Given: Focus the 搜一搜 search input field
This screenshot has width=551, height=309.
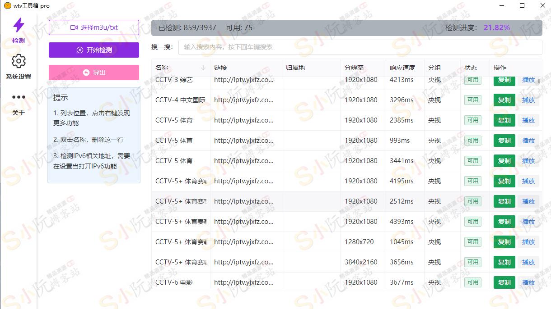Looking at the screenshot, I should coord(360,47).
